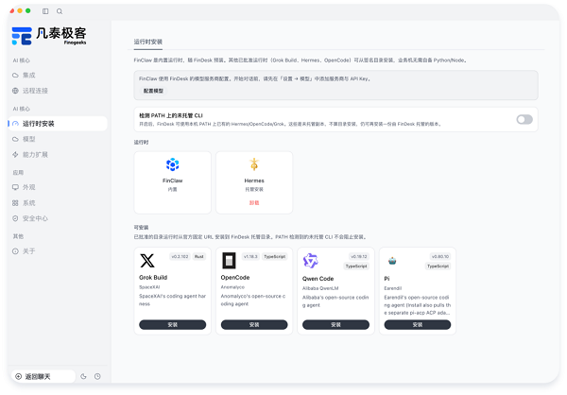567x395 pixels.
Task: Click the Rust badge on Grok Build
Action: pos(199,256)
